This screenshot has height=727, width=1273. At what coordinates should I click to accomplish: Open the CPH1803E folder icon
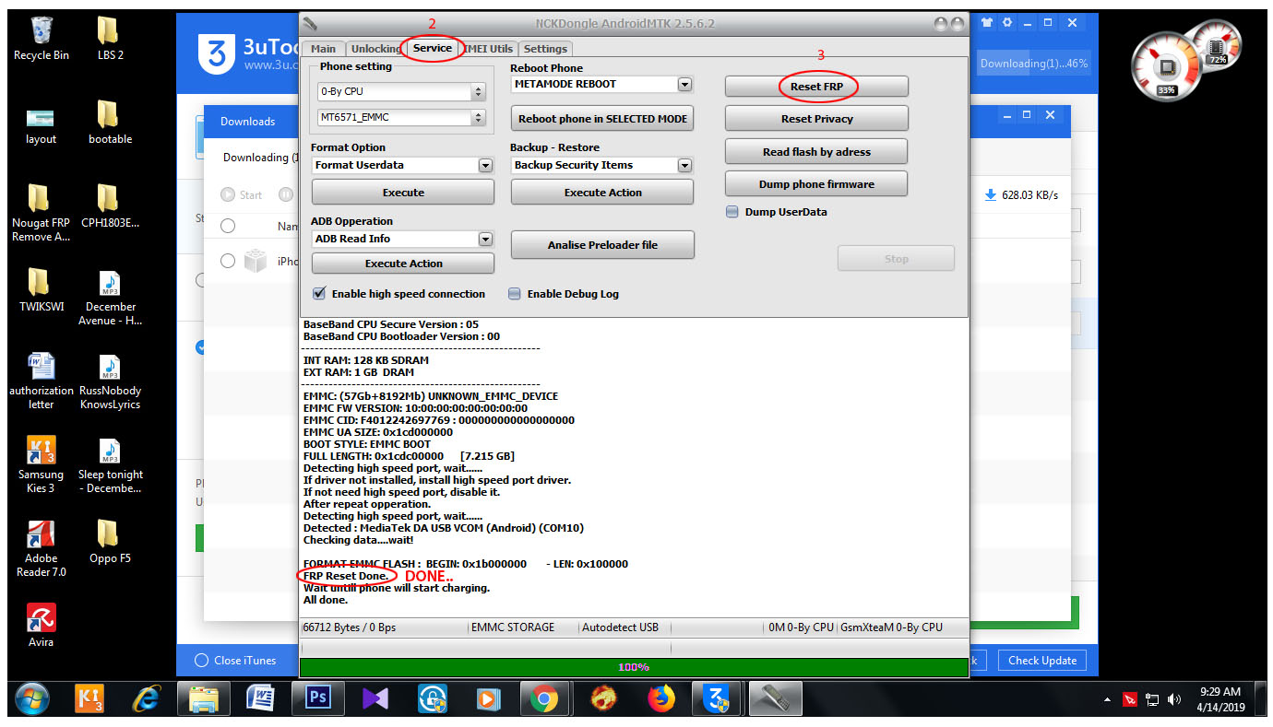[x=110, y=207]
